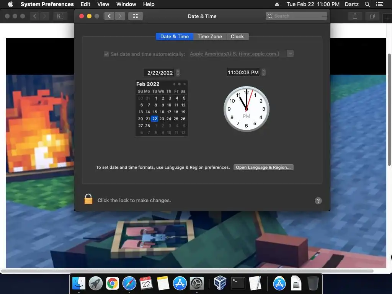Open Notification Center list icon
The image size is (392, 294).
(379, 4)
